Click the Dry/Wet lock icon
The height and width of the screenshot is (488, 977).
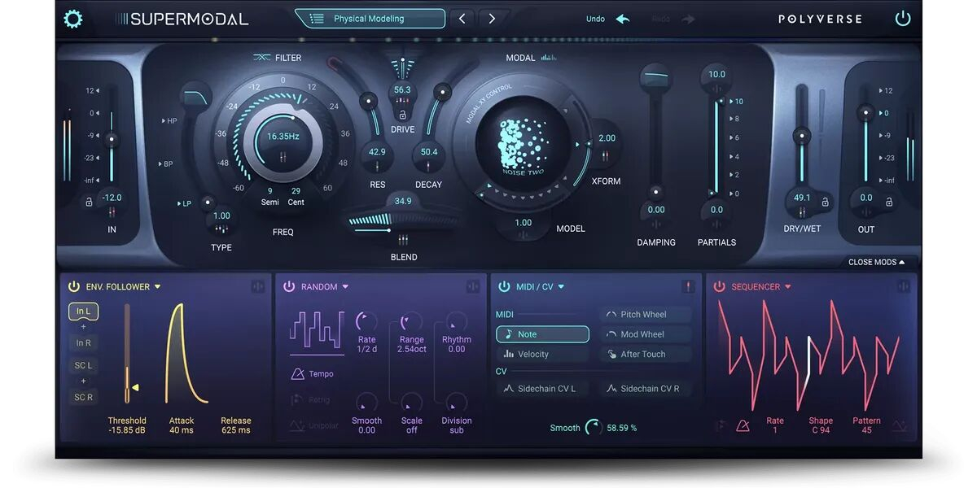[825, 202]
